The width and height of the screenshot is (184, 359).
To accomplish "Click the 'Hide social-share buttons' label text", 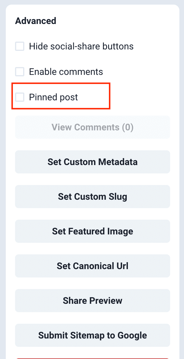I will 81,46.
